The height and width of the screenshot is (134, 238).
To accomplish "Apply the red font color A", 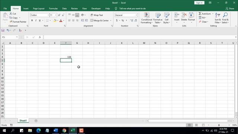I will point(61,20).
